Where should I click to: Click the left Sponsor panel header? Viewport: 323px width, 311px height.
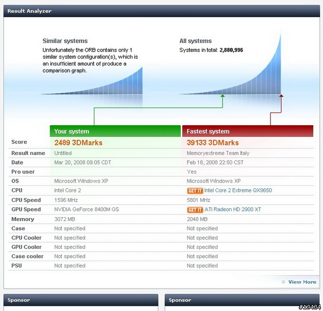(81, 300)
